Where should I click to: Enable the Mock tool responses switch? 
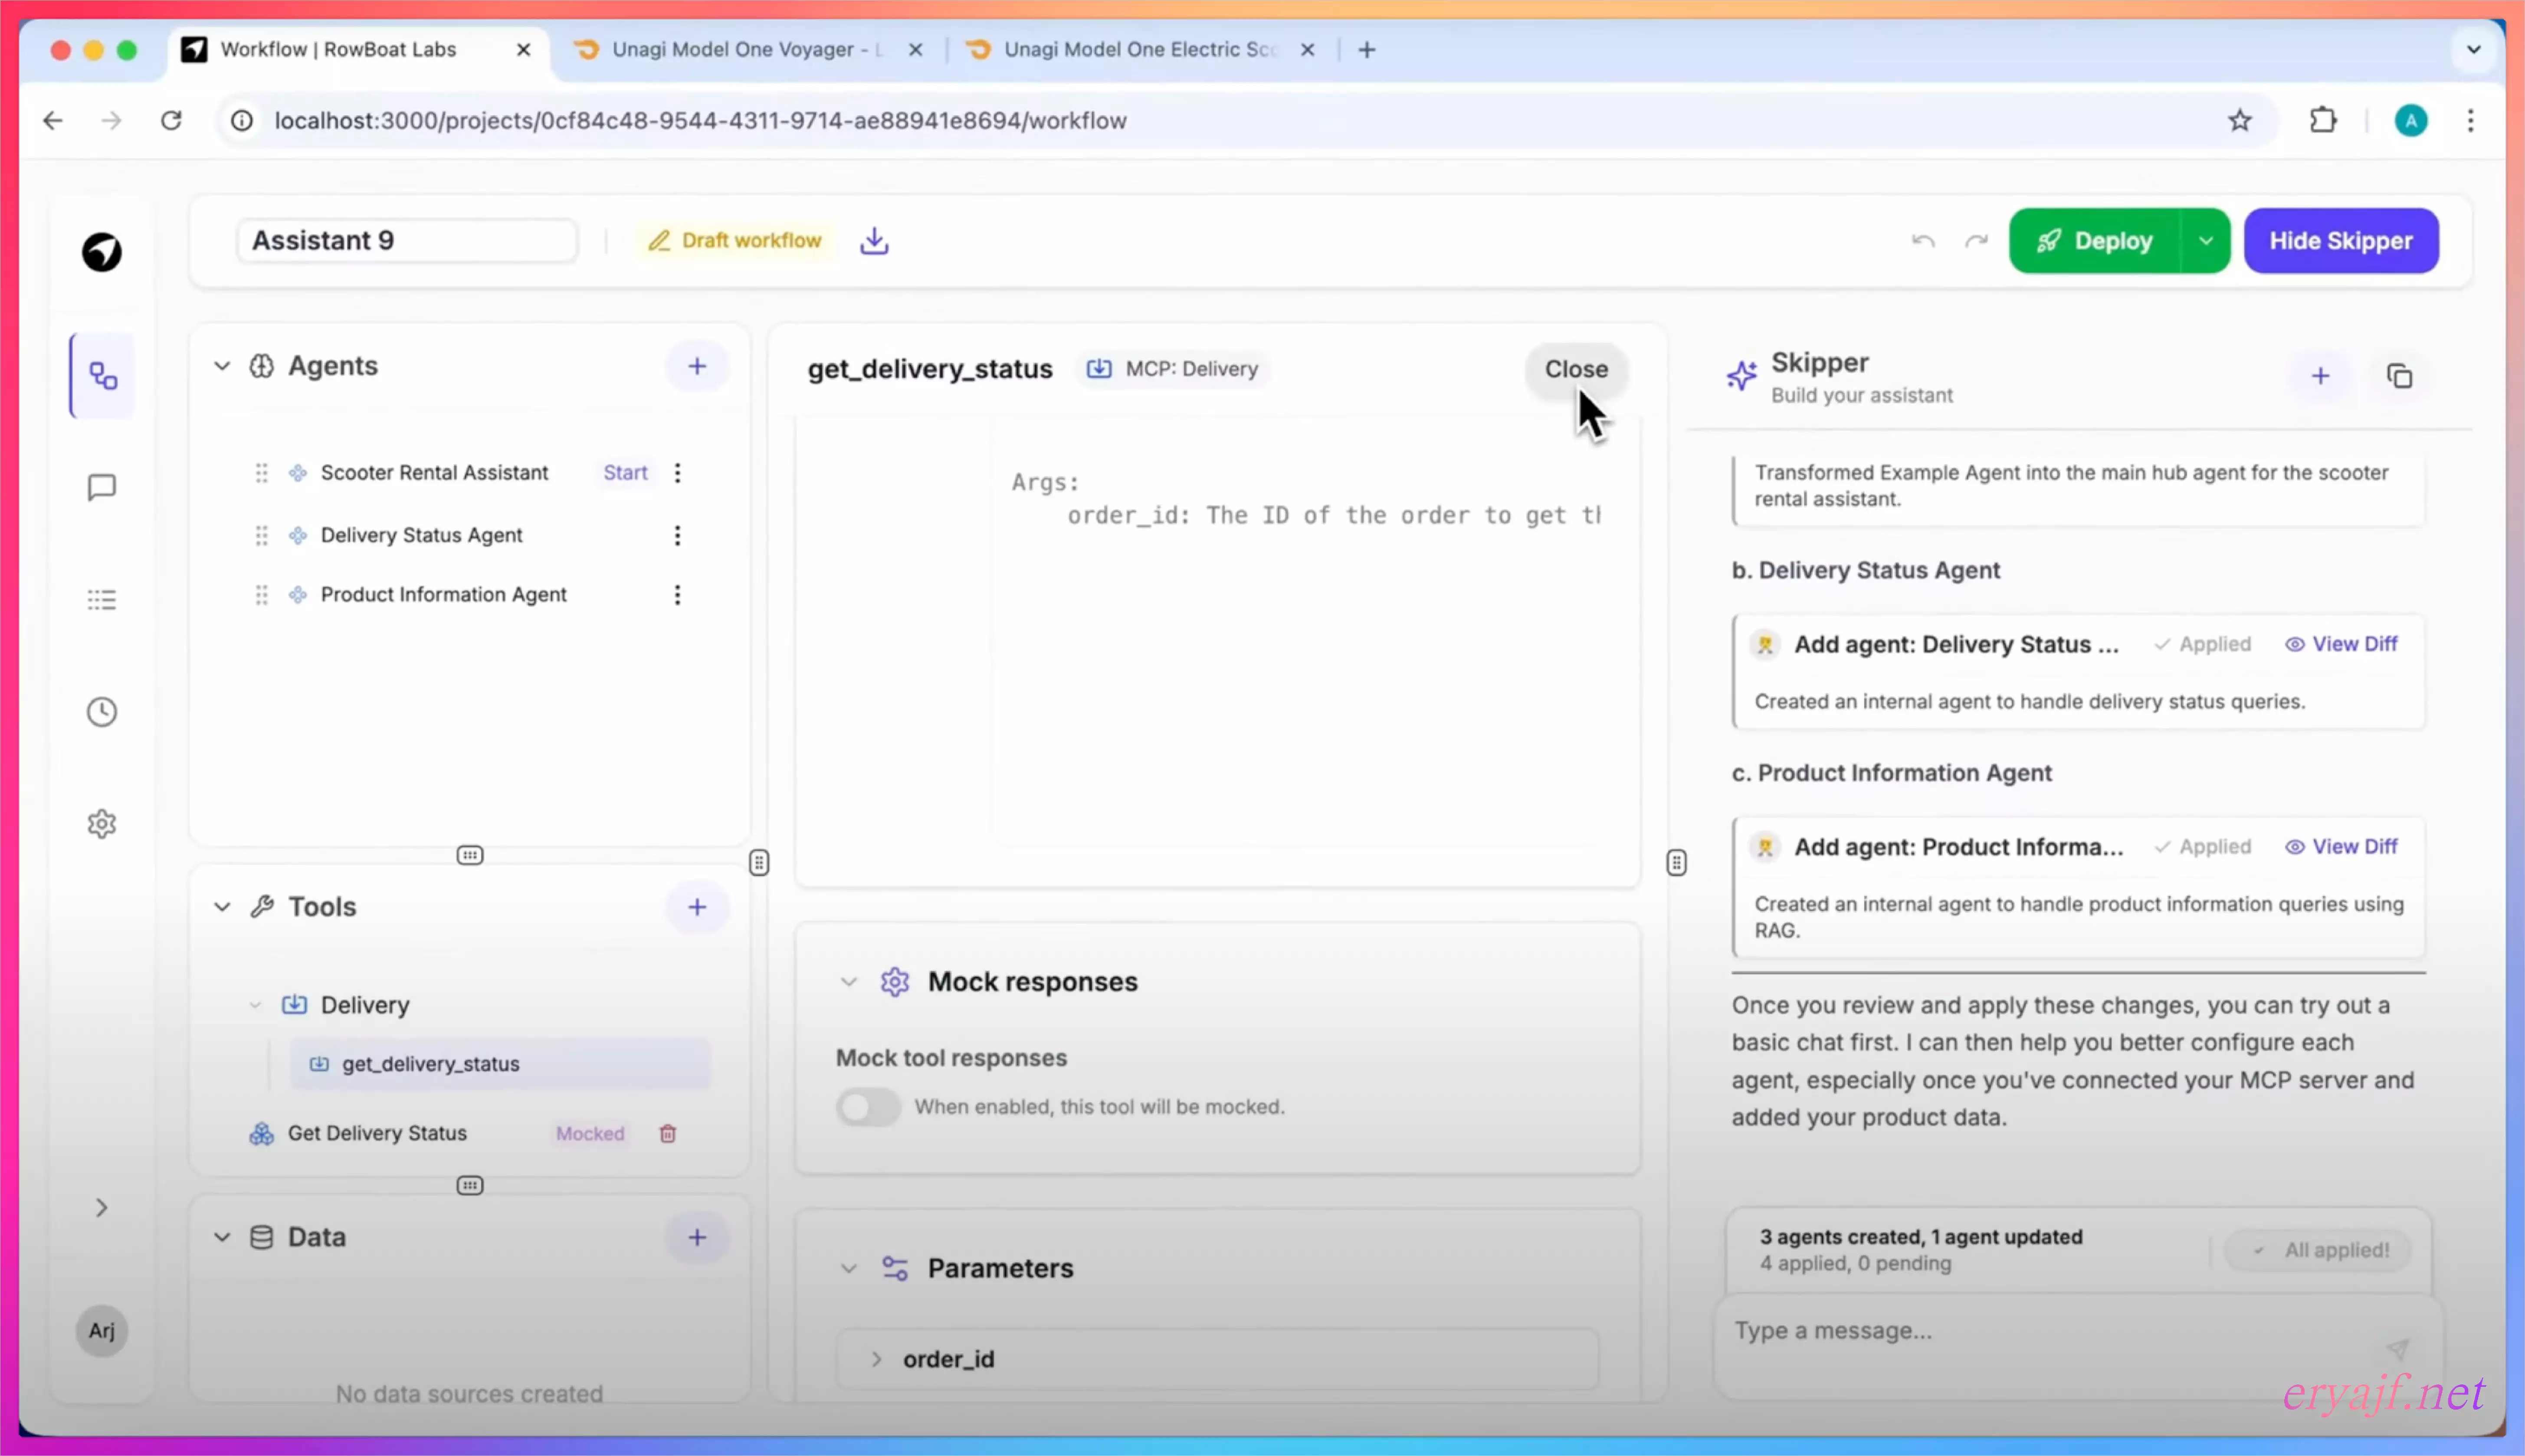coord(868,1107)
